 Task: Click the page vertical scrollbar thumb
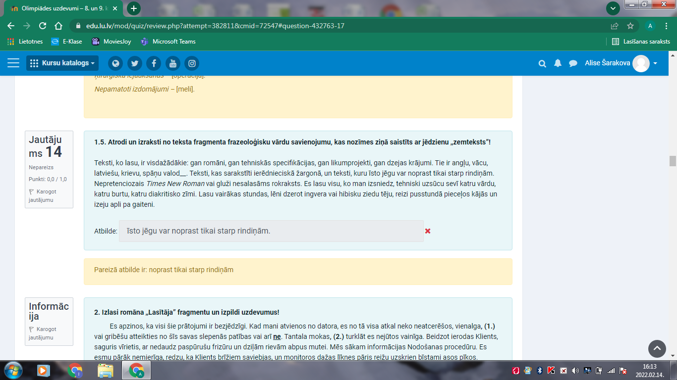673,161
